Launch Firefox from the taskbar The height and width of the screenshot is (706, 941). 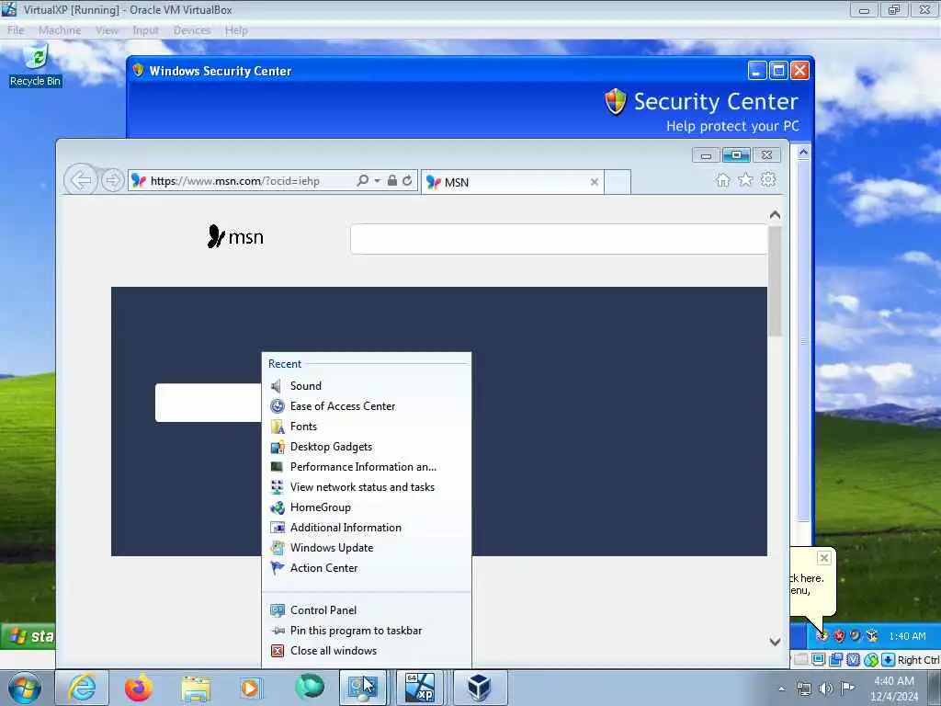(x=139, y=688)
